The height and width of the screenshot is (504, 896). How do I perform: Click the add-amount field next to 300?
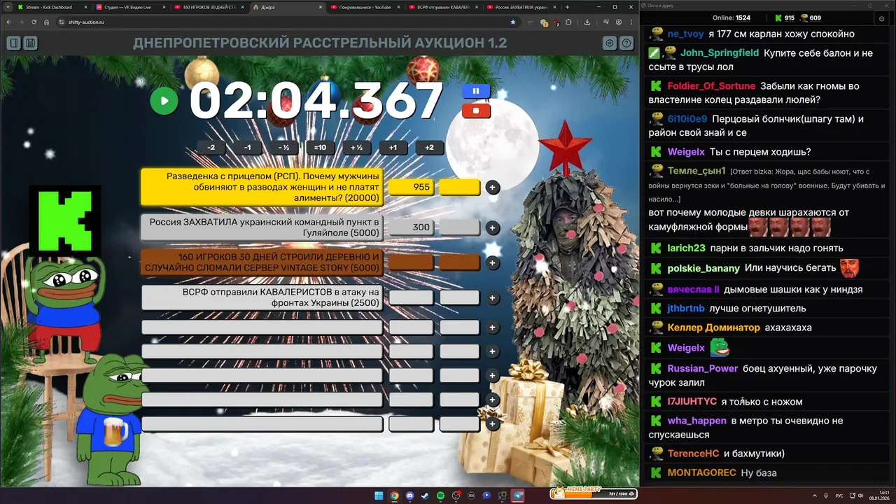pyautogui.click(x=460, y=227)
